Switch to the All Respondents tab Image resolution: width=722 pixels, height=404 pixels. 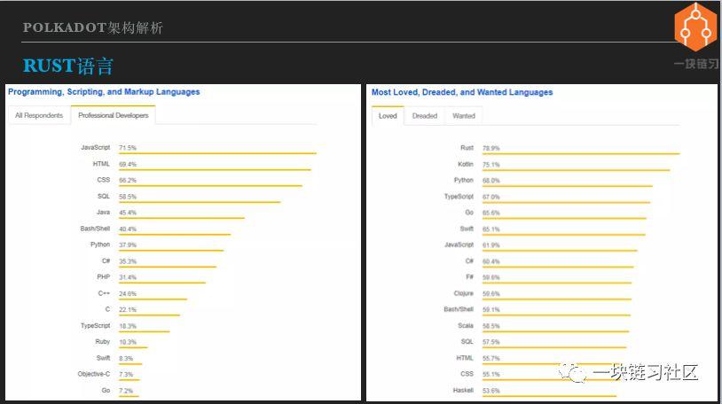[x=39, y=115]
